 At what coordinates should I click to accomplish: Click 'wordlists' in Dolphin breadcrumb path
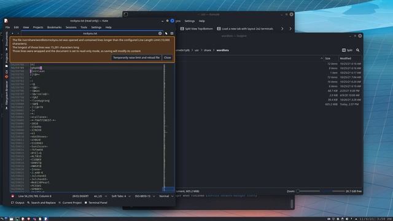(x=222, y=50)
